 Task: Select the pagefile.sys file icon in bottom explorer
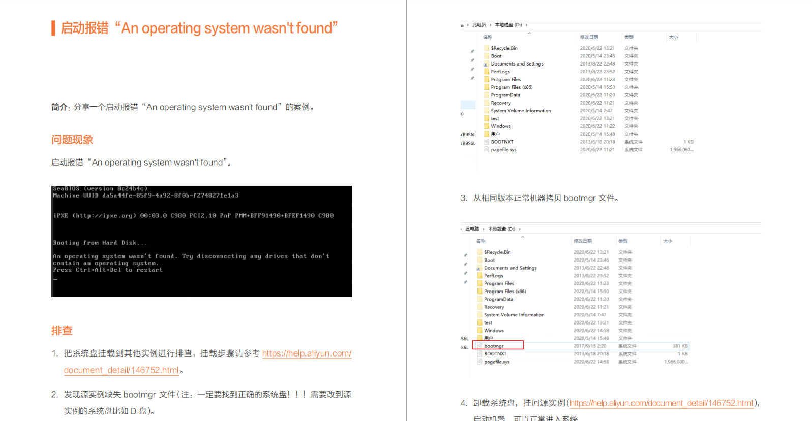coord(479,362)
